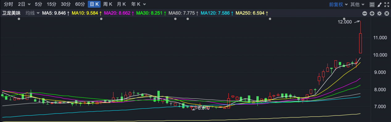
Task: Click the 12.000 high price label
Action: click(x=345, y=22)
